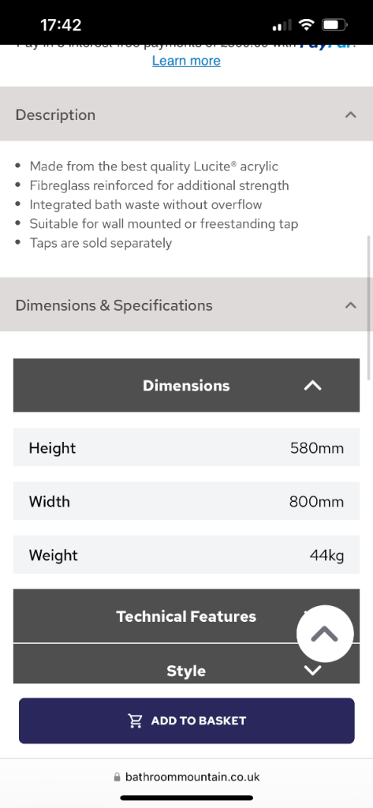Expand the Style section arrow
The image size is (373, 808).
(x=313, y=671)
